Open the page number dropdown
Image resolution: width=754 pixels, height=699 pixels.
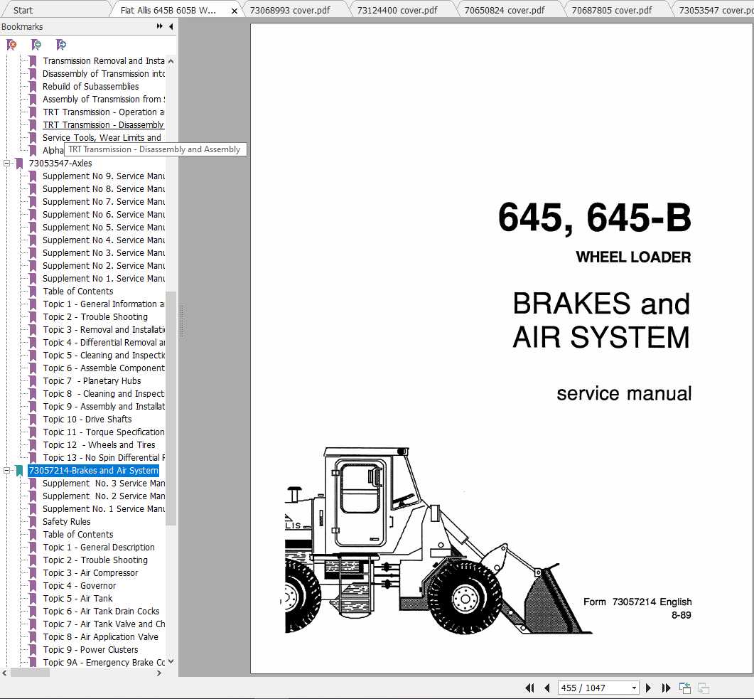click(x=635, y=688)
